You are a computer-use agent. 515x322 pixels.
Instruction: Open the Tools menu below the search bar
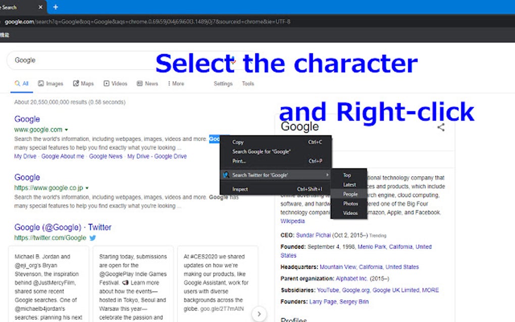pos(247,83)
